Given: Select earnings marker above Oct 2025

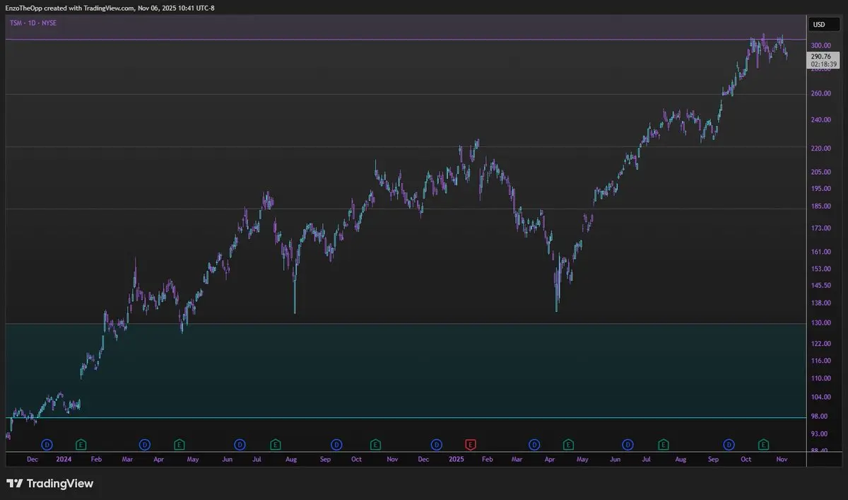Looking at the screenshot, I should (x=763, y=444).
